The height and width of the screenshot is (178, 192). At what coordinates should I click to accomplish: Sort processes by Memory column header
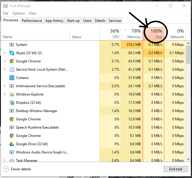click(x=132, y=34)
